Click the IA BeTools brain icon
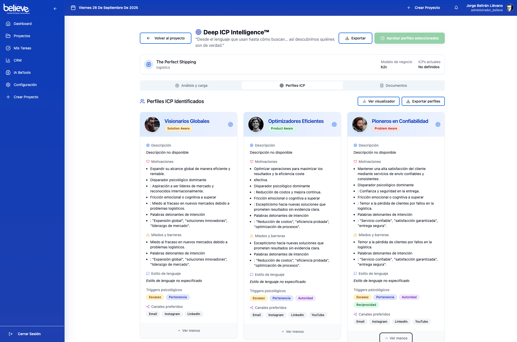Image resolution: width=517 pixels, height=342 pixels. tap(8, 73)
